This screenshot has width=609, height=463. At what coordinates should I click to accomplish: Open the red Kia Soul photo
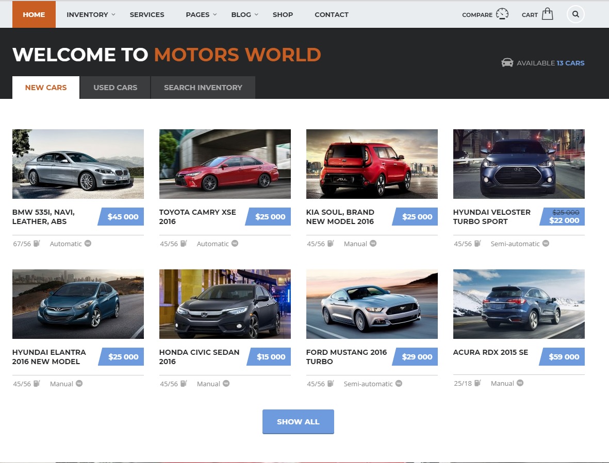pos(372,164)
